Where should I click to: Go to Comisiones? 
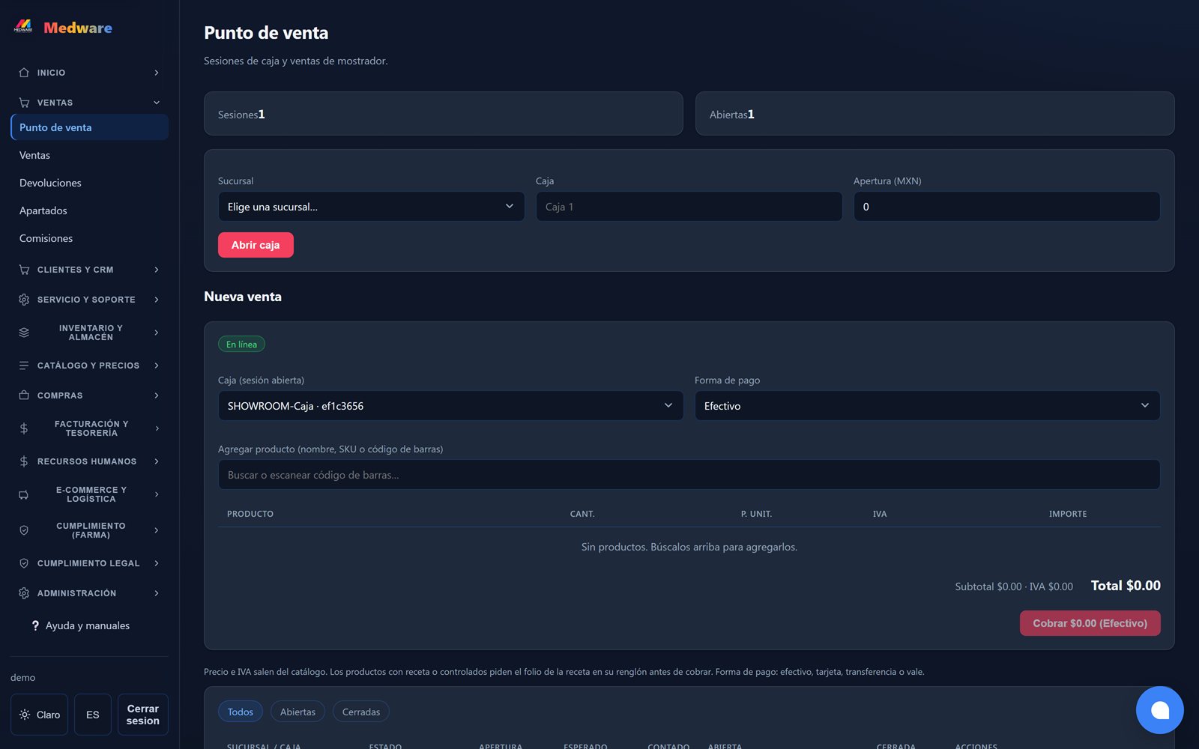click(90, 238)
